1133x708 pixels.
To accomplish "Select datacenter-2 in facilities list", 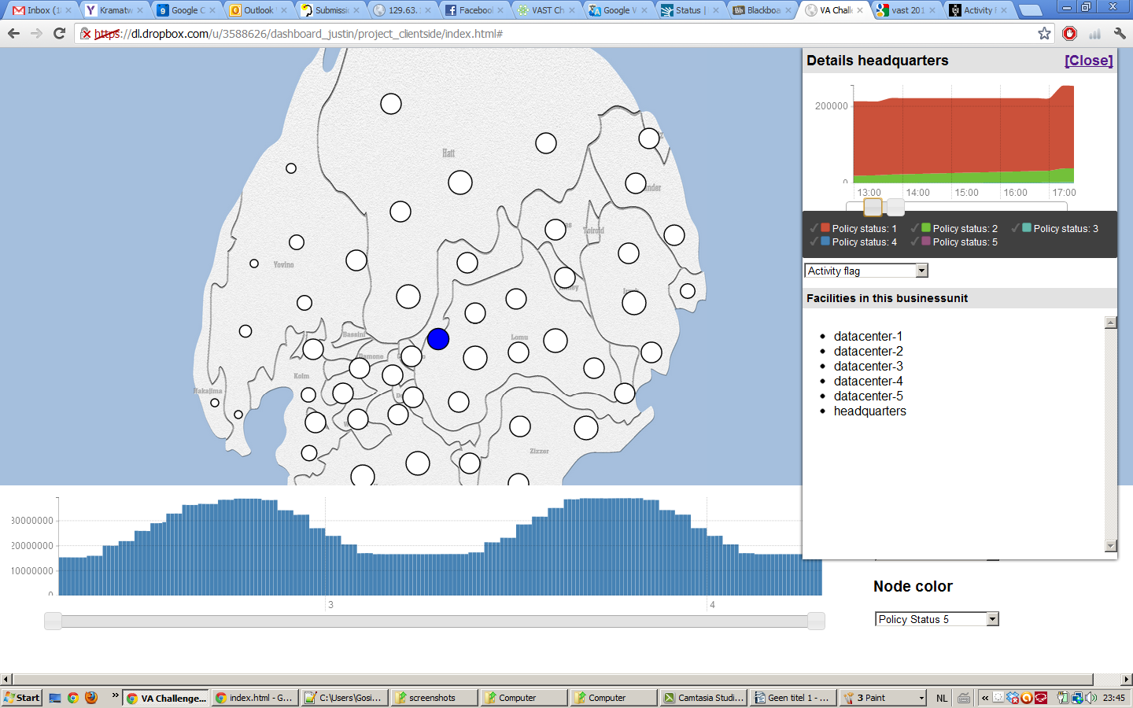I will (868, 351).
